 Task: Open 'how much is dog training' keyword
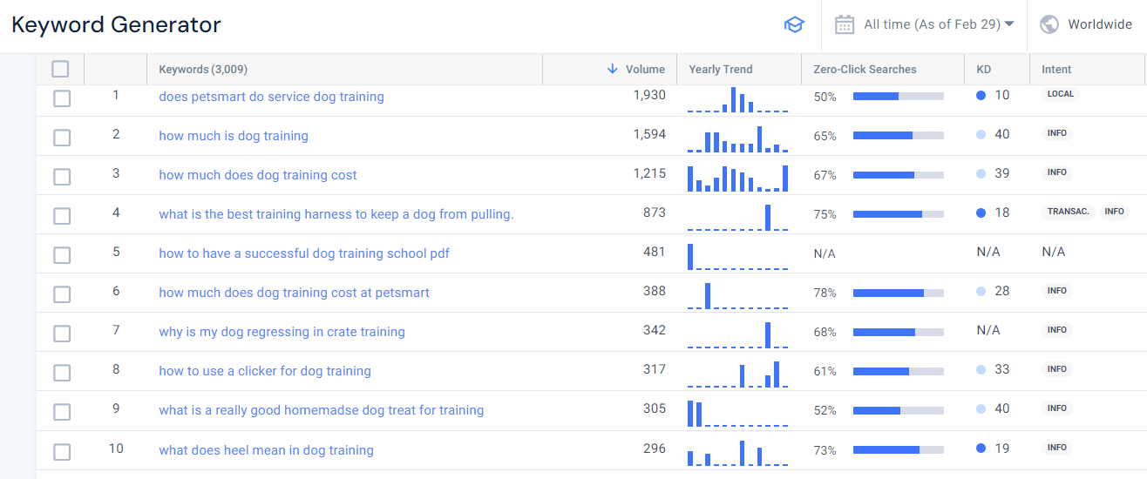click(234, 136)
